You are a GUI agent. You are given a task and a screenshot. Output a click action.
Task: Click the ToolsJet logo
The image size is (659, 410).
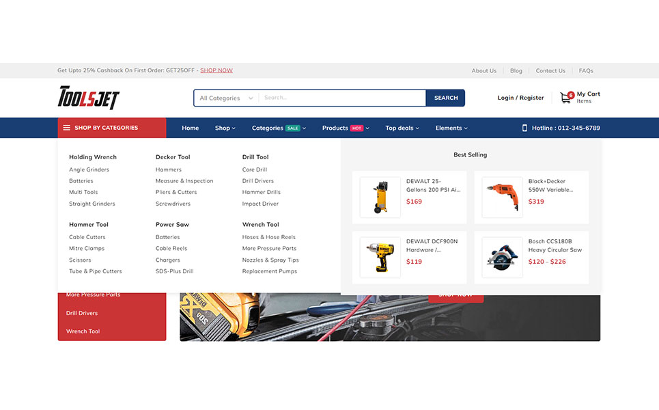(x=88, y=98)
